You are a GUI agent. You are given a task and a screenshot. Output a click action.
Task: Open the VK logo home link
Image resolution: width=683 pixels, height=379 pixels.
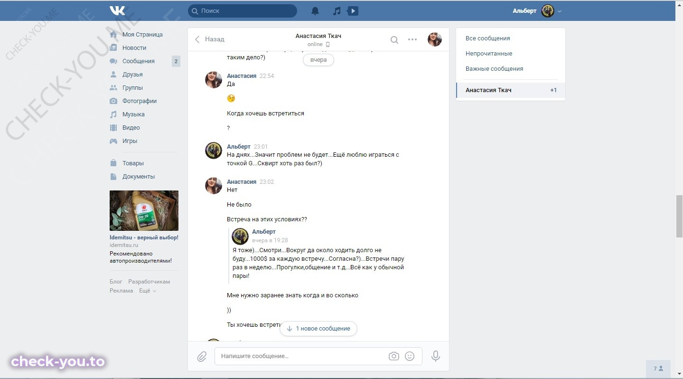117,10
